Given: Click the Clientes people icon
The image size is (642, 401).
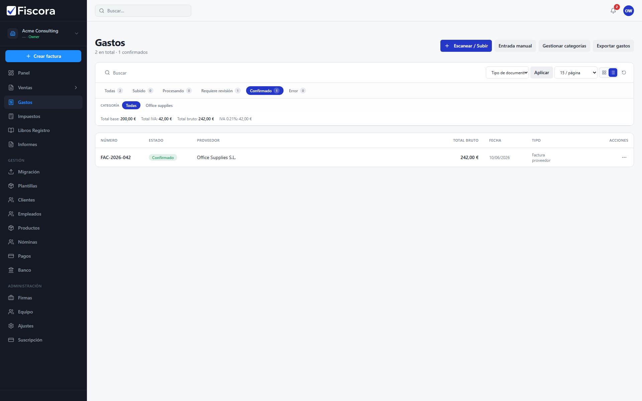Looking at the screenshot, I should point(11,200).
